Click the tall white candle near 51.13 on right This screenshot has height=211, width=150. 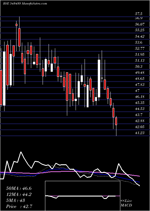(99, 78)
